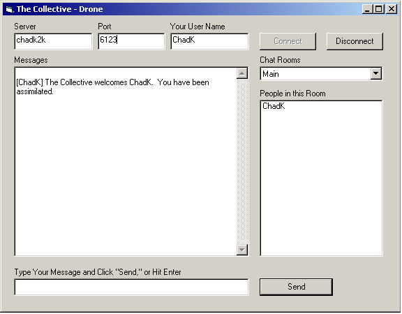
Task: Click the Messages scrollbar track
Action: 241,161
